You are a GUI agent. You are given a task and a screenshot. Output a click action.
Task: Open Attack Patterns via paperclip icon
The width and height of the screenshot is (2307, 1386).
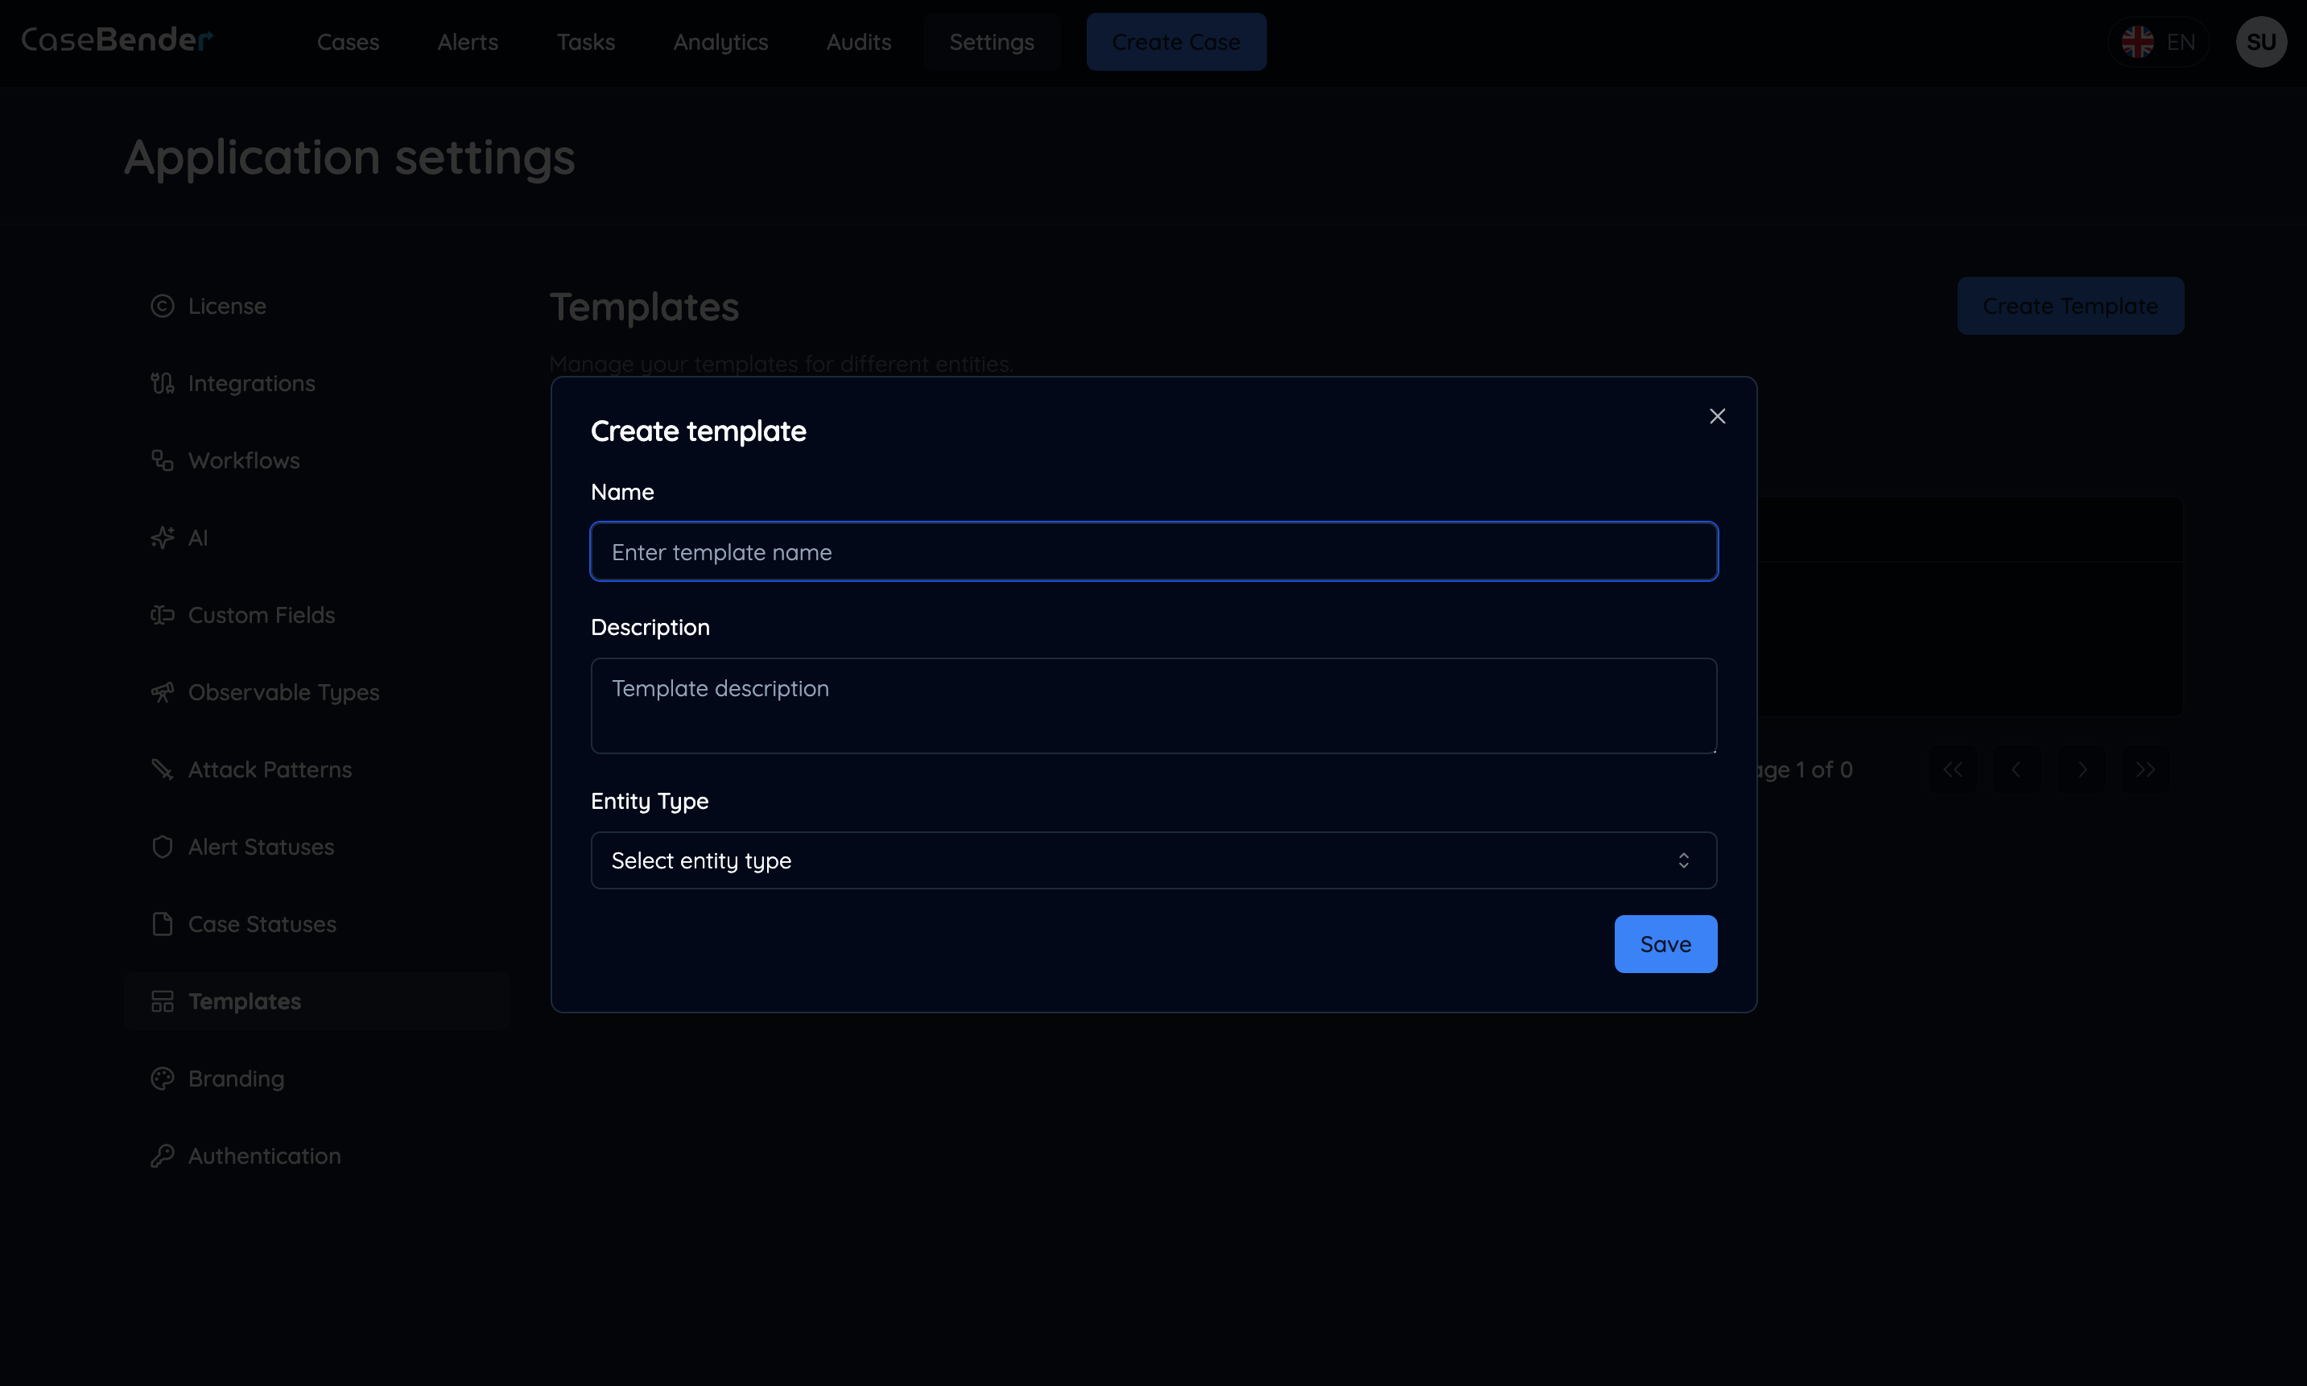pyautogui.click(x=163, y=769)
